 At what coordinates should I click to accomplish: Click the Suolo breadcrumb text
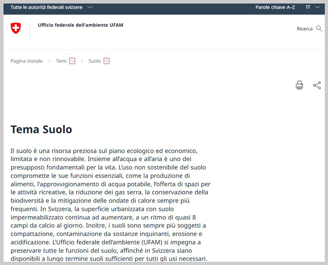94,61
